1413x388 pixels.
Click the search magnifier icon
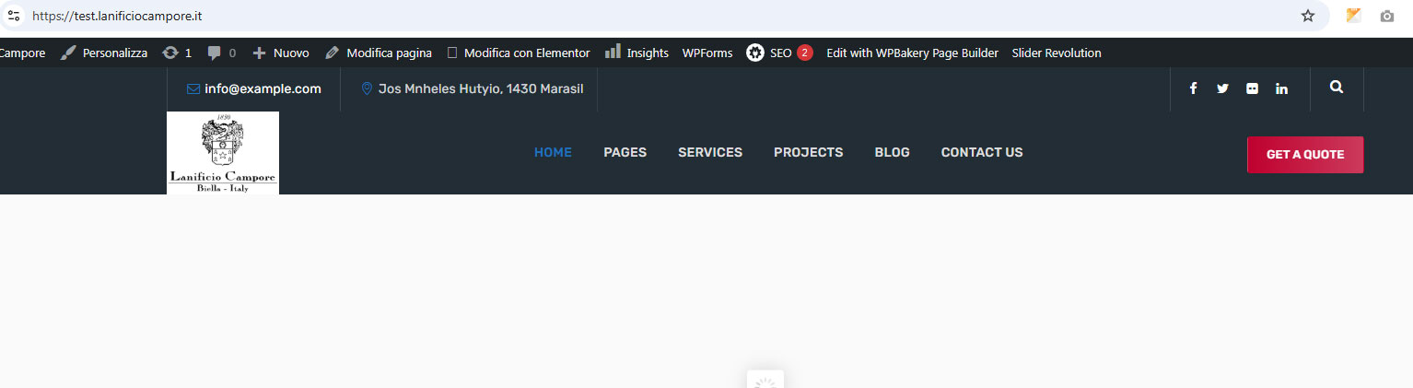point(1337,88)
